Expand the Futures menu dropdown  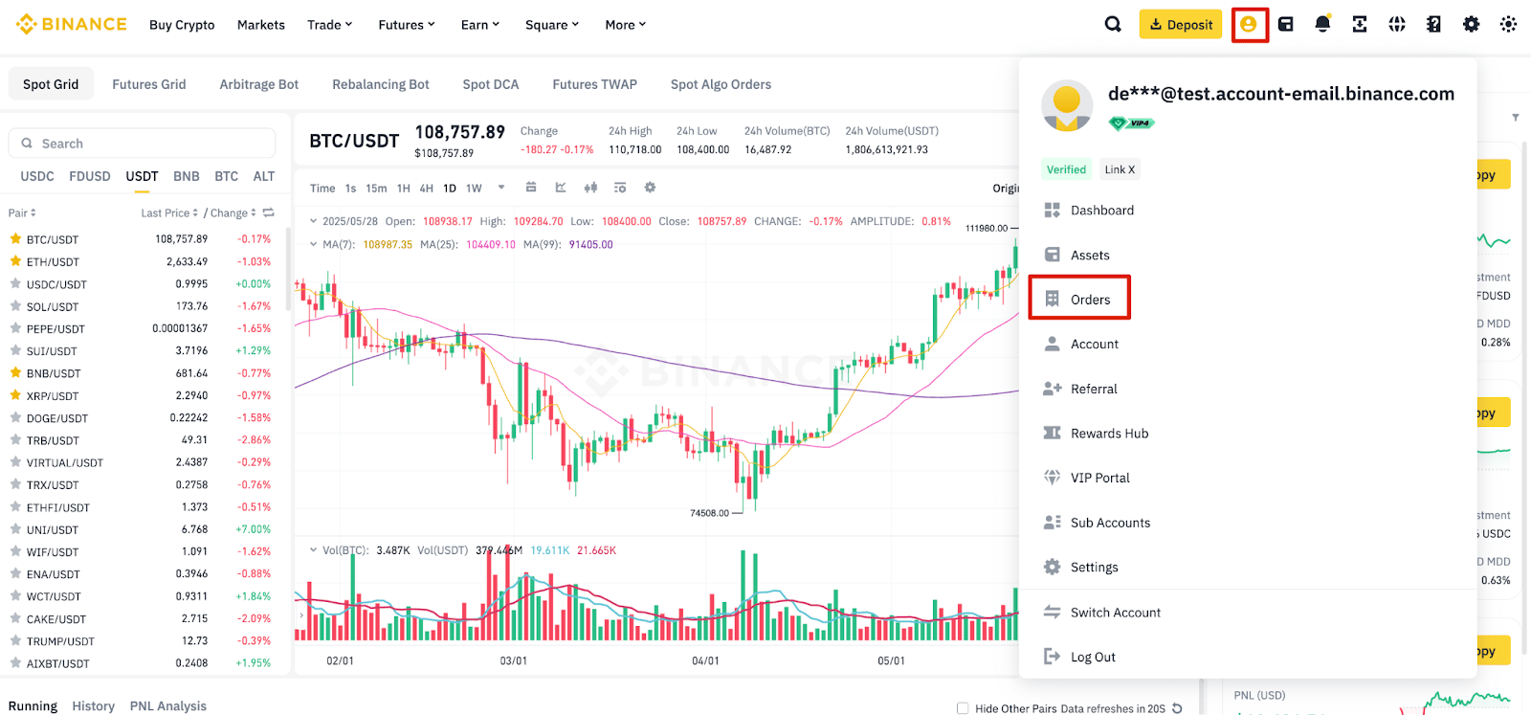(407, 25)
